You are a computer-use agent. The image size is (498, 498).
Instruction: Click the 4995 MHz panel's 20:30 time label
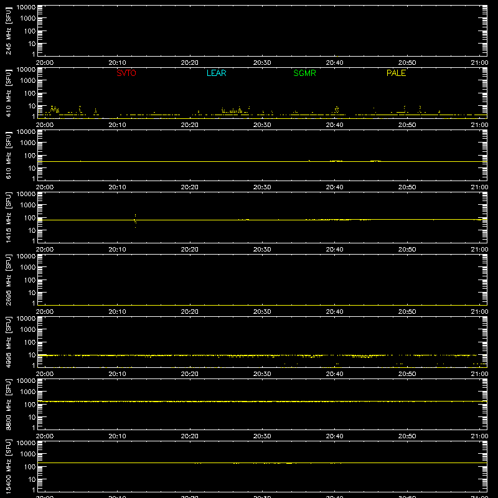(262, 374)
